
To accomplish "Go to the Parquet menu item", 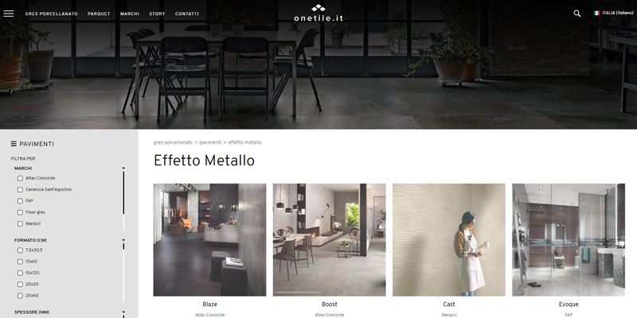I will (99, 14).
